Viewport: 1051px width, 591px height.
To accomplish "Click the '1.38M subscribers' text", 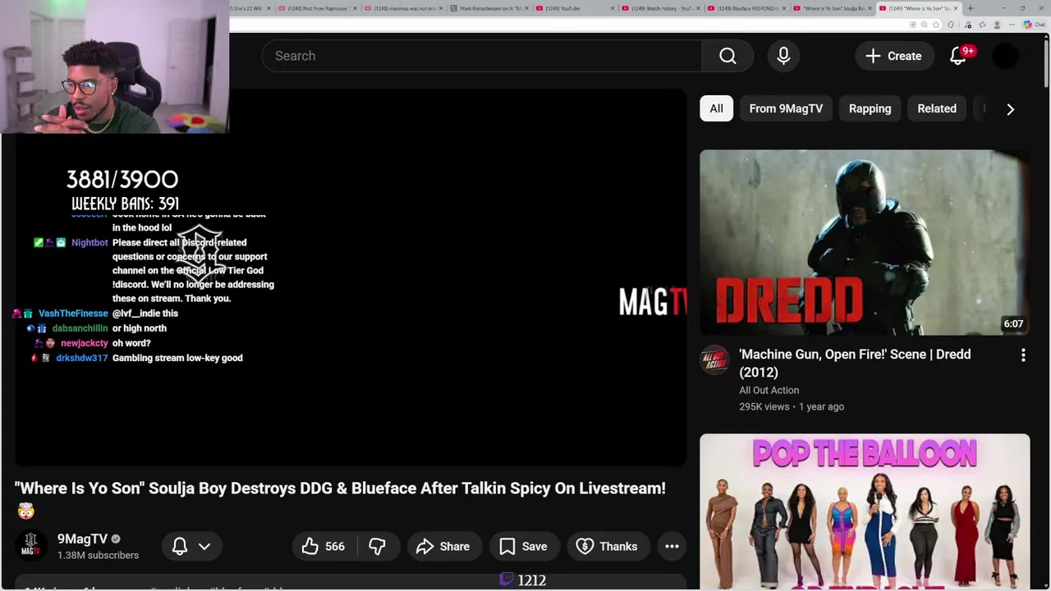I will (x=98, y=556).
